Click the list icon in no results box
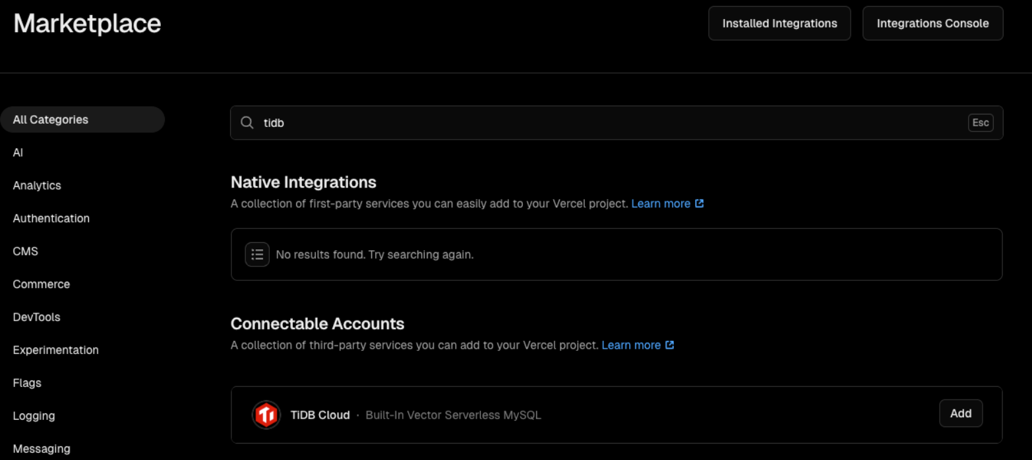This screenshot has width=1032, height=460. click(257, 254)
